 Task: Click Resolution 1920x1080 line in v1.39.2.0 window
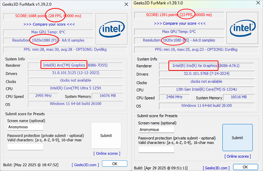[48, 40]
